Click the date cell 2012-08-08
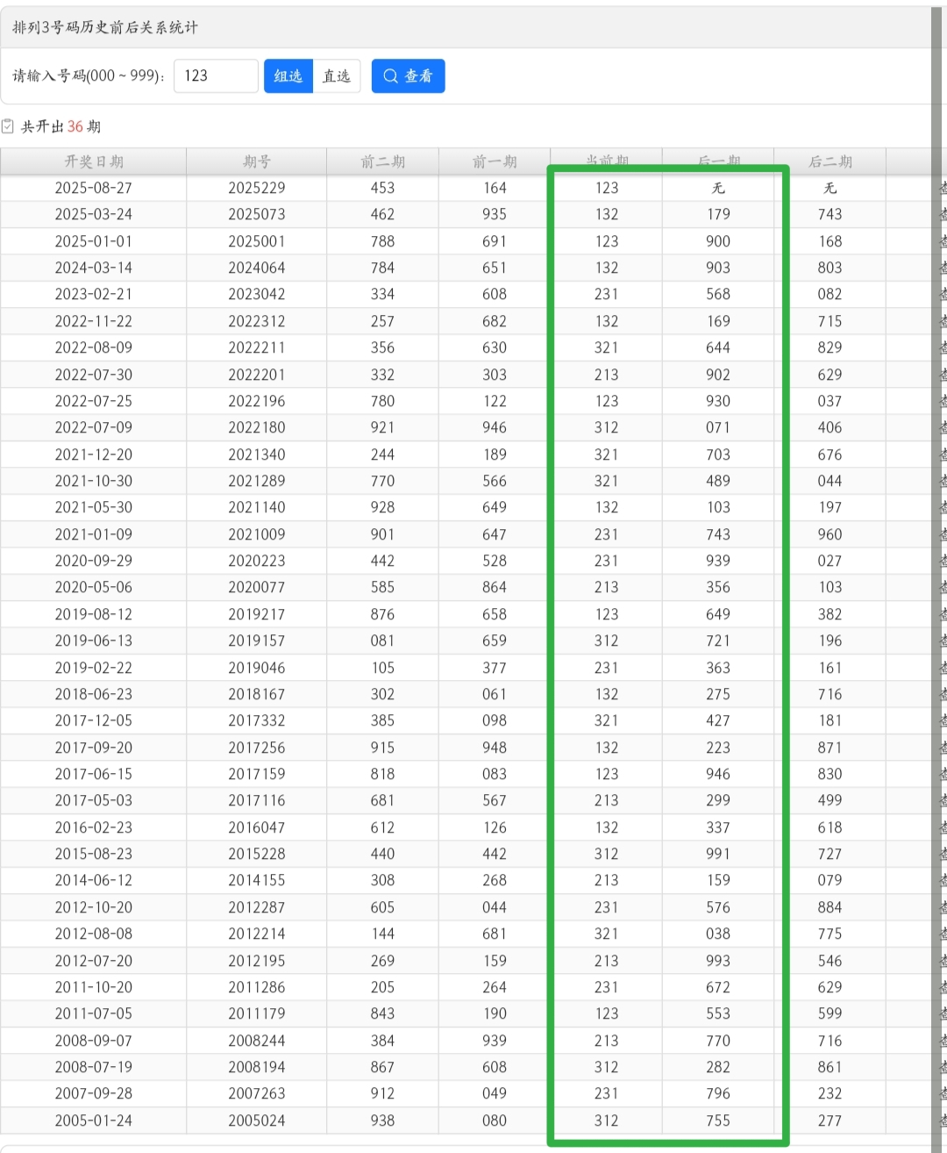947x1153 pixels. coord(94,934)
